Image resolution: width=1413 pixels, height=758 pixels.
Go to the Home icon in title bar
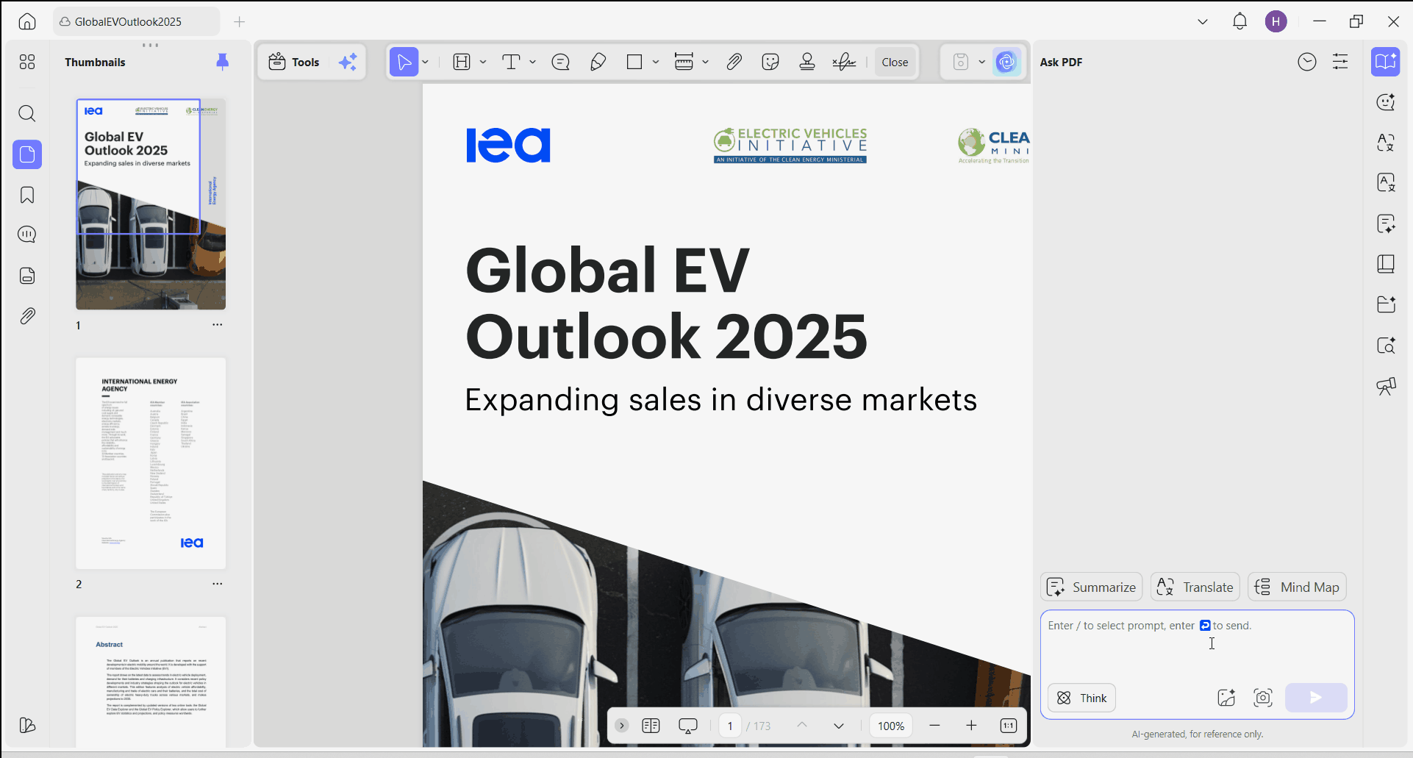coord(27,21)
